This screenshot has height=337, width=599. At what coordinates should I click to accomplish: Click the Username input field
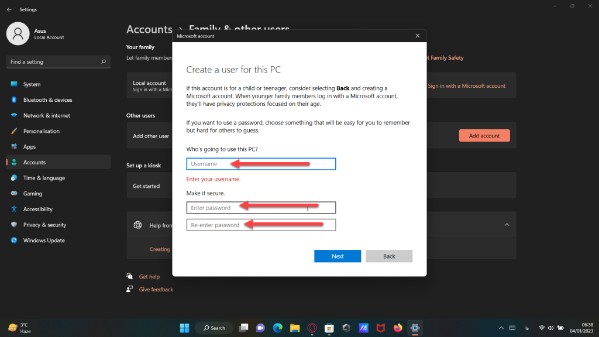click(x=261, y=164)
